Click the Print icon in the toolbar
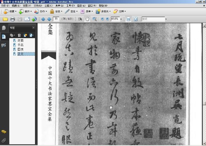Viewport: 206px width, 146px height. click(12, 19)
